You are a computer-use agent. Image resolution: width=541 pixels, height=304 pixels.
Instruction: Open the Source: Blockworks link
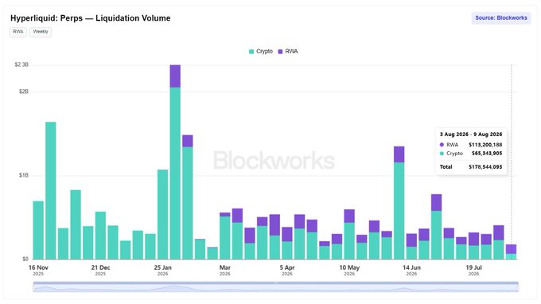tap(501, 18)
